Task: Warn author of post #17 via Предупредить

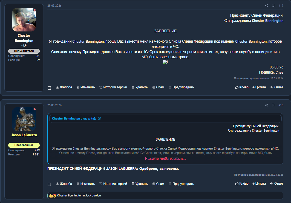Action: click(181, 87)
